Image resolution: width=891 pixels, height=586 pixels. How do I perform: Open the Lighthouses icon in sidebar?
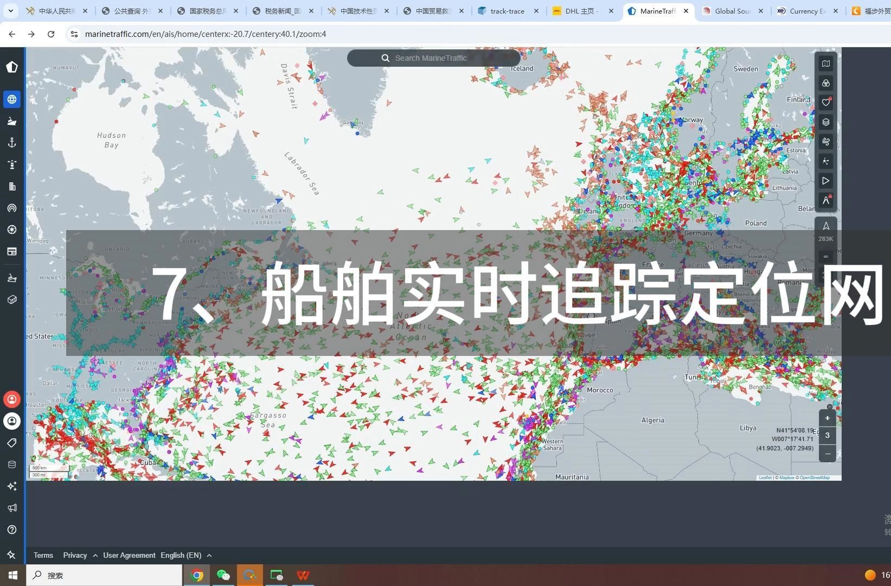[x=12, y=164]
